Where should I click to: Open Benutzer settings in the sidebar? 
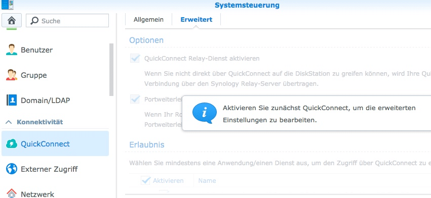point(55,50)
